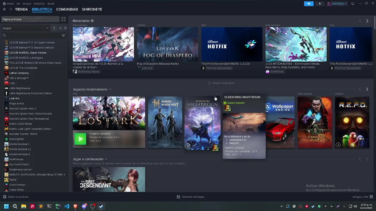Screen dimensions: 376x211
Task: Show hidden tray icons chevron
Action: click(x=281, y=206)
